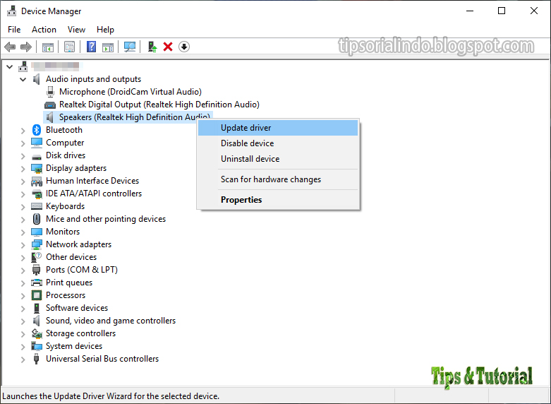Click the Properties sheet toolbar icon
The height and width of the screenshot is (404, 551).
coord(69,47)
